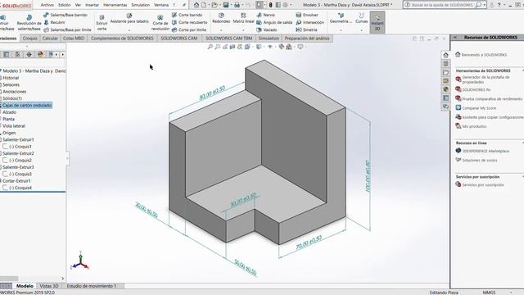The image size is (524, 295).
Task: Choose the Corte barrido tool
Action: click(187, 15)
